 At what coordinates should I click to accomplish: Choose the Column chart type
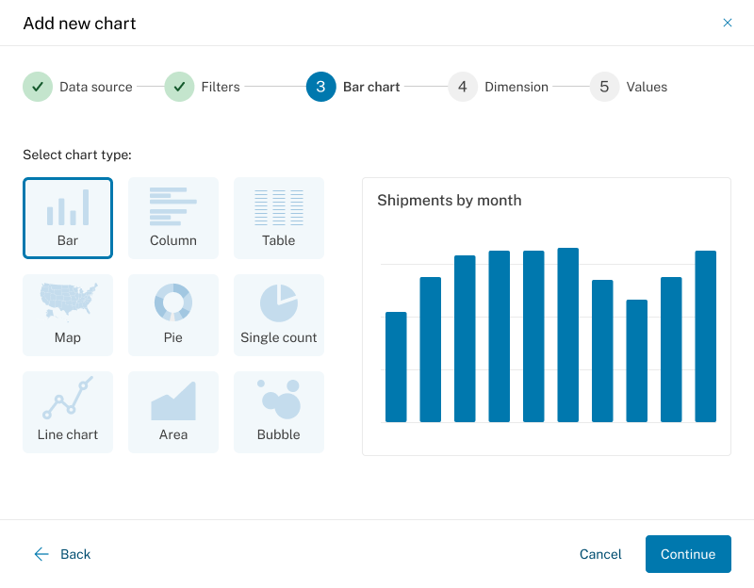coord(173,218)
